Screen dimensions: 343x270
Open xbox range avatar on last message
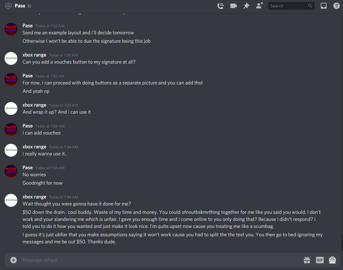pos(11,200)
